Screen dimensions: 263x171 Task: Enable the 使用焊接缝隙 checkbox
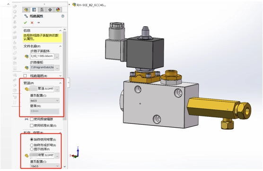[x=32, y=119]
